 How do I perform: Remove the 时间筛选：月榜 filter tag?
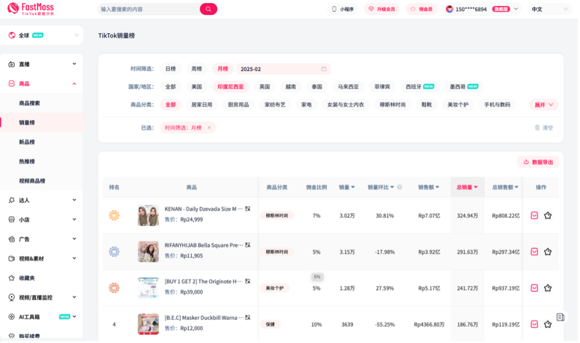209,128
